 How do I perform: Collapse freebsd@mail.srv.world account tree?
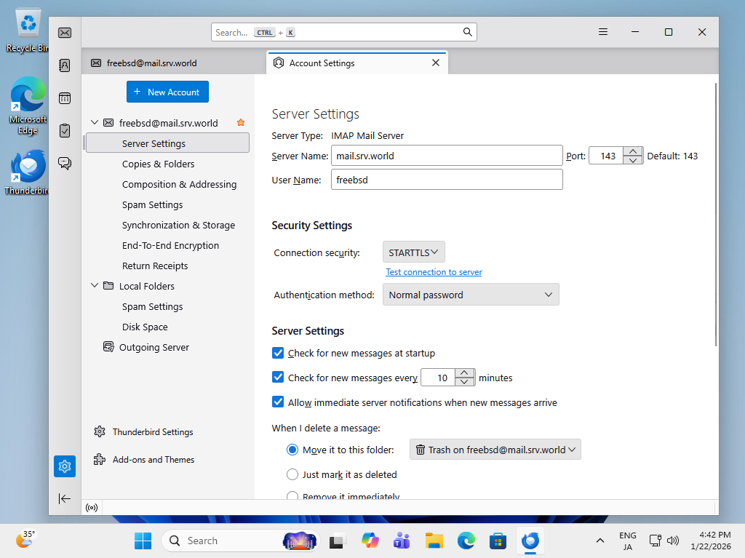[95, 123]
